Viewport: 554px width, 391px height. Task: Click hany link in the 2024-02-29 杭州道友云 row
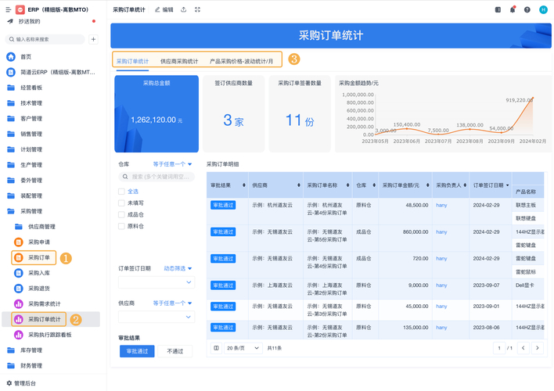[441, 205]
